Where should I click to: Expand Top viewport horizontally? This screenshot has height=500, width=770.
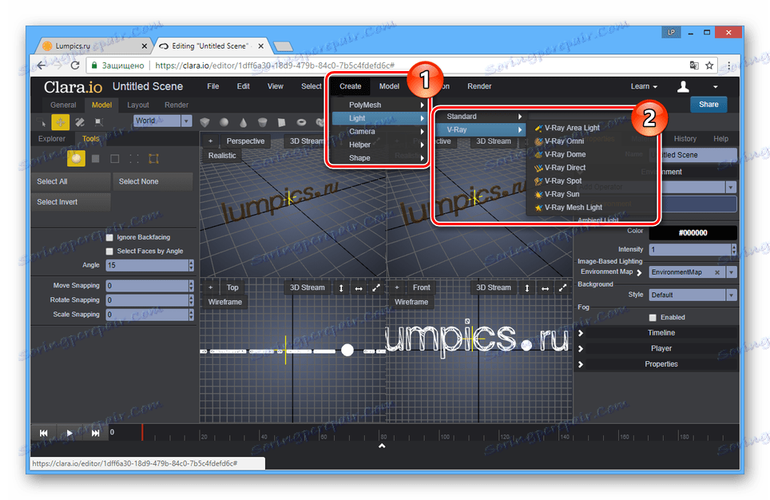(x=359, y=288)
